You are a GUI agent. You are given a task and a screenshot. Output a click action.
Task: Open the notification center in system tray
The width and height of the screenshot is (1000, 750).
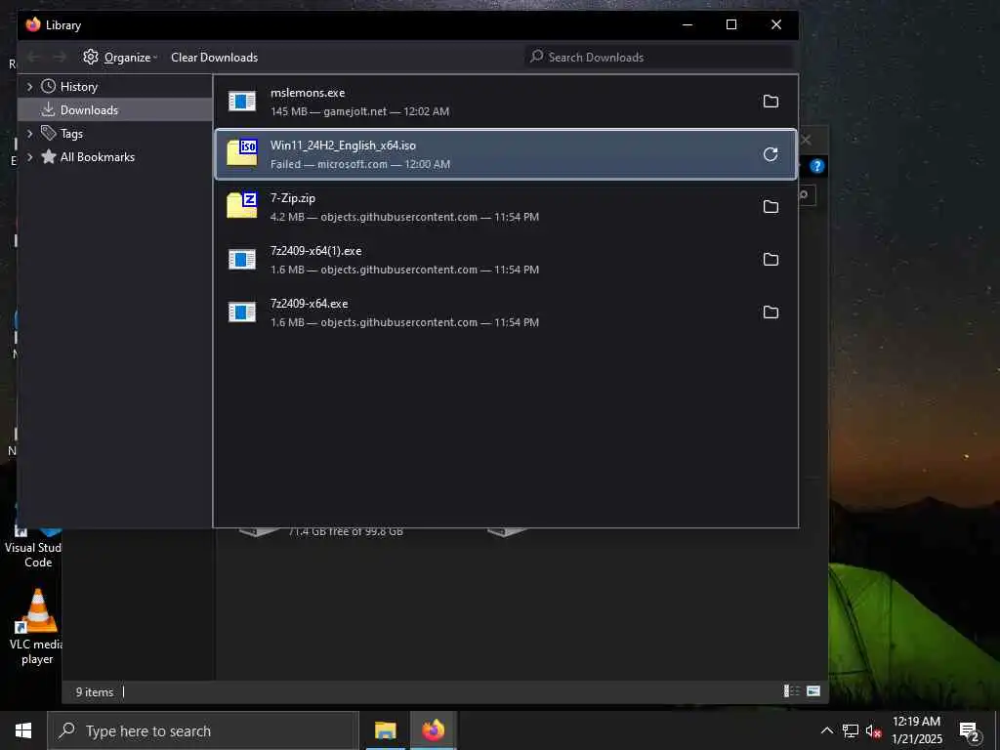coord(970,731)
